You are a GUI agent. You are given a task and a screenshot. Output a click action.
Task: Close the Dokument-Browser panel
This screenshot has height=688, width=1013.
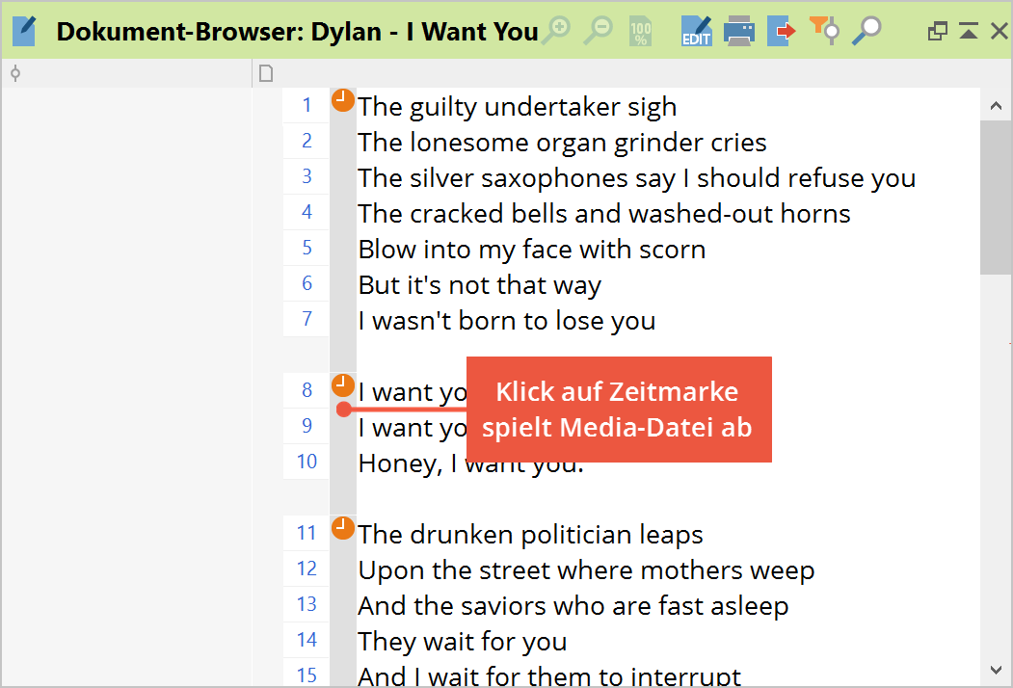pyautogui.click(x=999, y=31)
